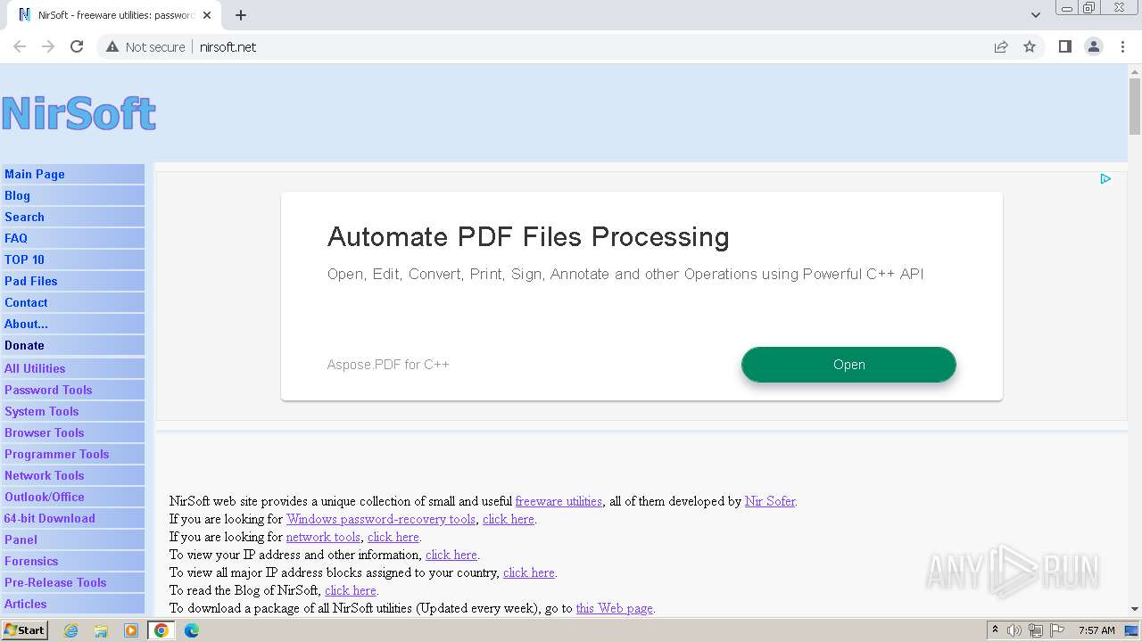Open a new tab with plus button
The width and height of the screenshot is (1142, 642).
[x=241, y=15]
